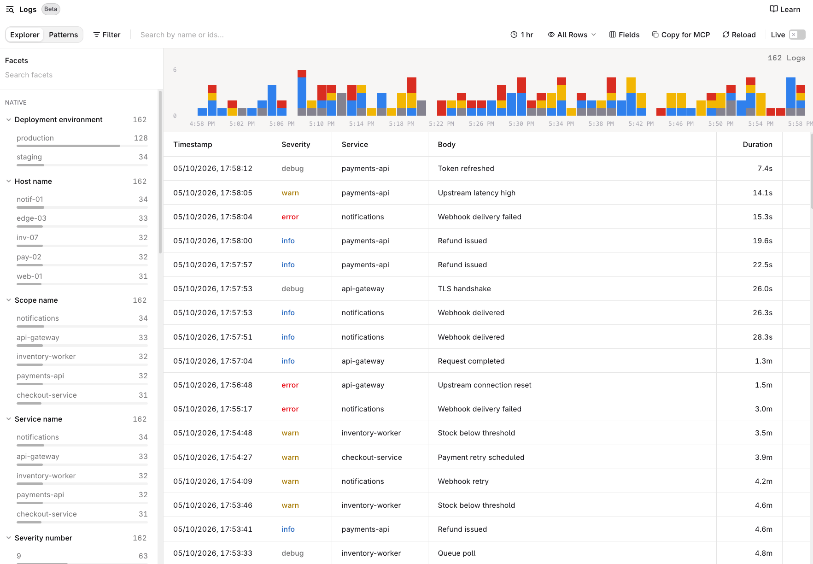Open the Payment retry scheduled log row

coord(486,457)
